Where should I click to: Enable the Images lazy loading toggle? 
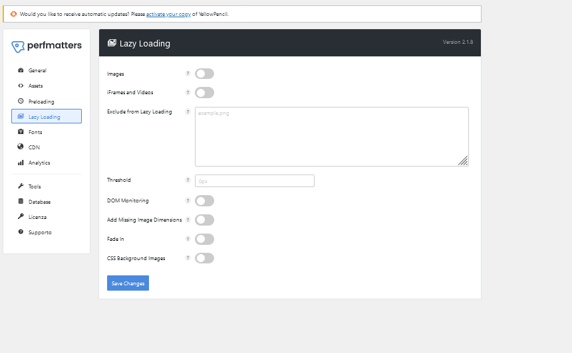coord(204,74)
